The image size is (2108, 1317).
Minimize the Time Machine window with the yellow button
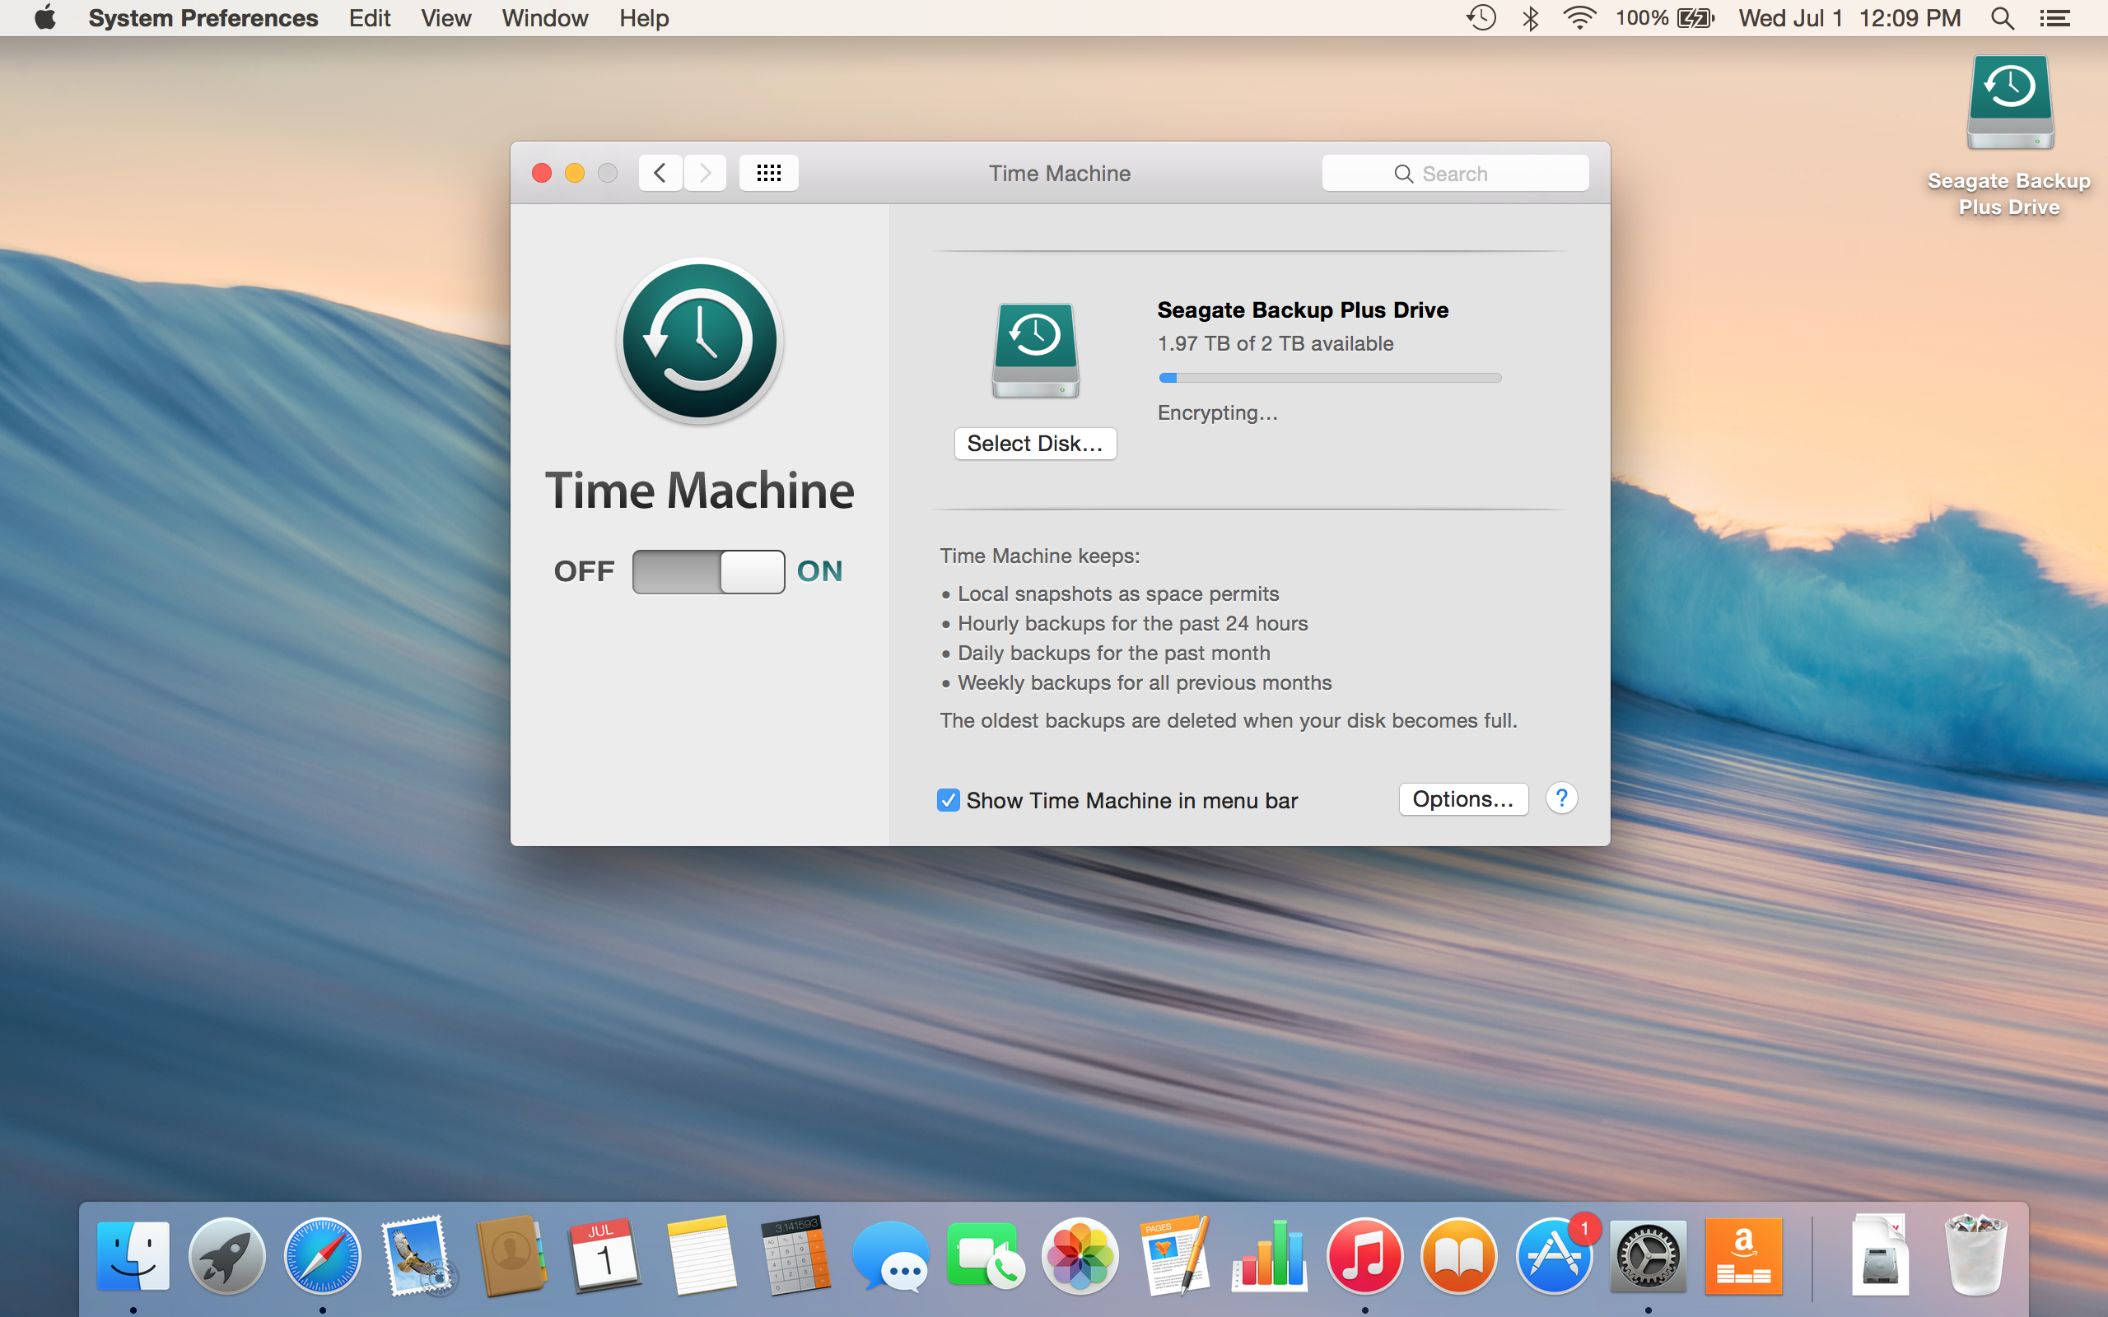pos(575,174)
